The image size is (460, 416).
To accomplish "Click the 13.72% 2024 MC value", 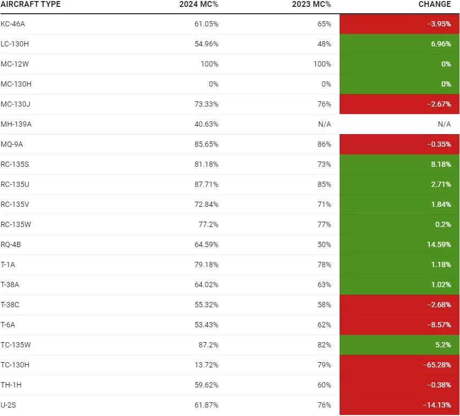I will click(206, 365).
